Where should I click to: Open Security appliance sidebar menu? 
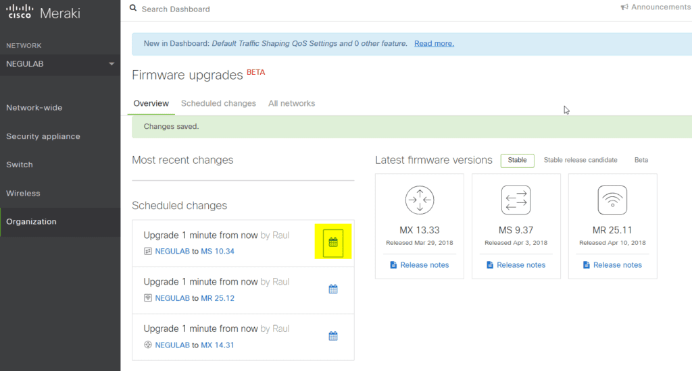point(43,136)
